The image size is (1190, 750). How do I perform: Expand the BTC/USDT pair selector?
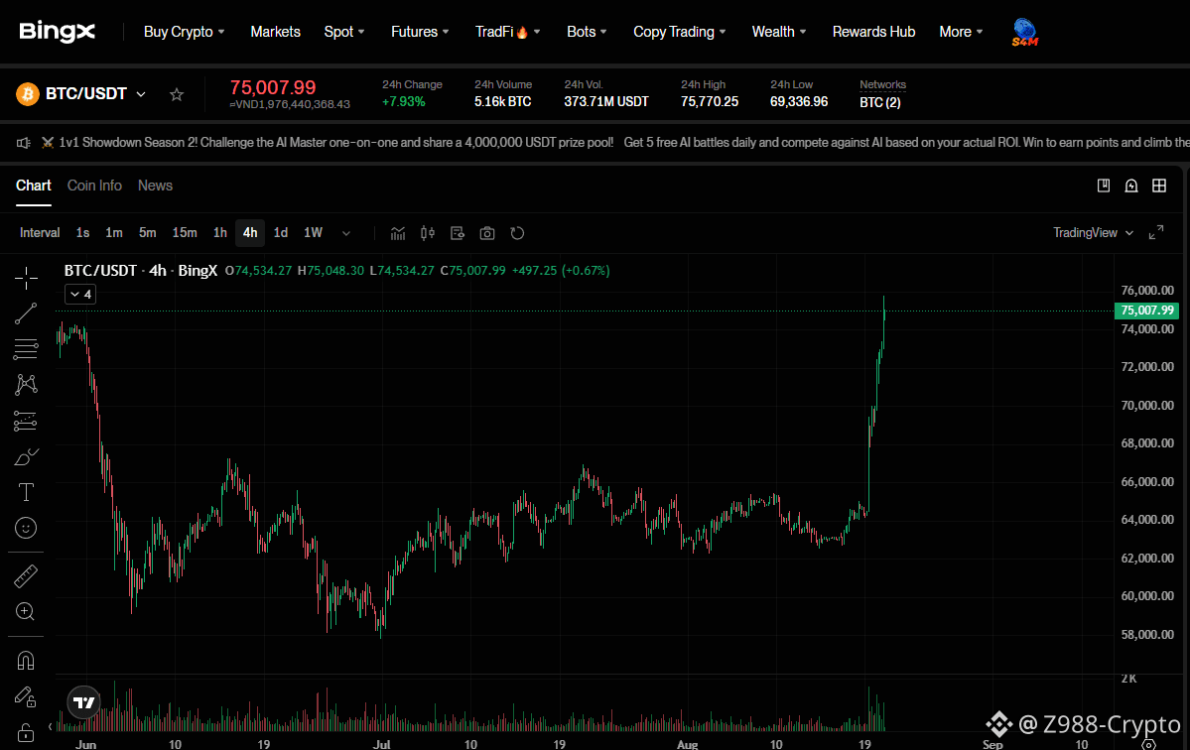point(140,94)
